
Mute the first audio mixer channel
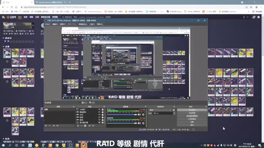pyautogui.click(x=139, y=114)
